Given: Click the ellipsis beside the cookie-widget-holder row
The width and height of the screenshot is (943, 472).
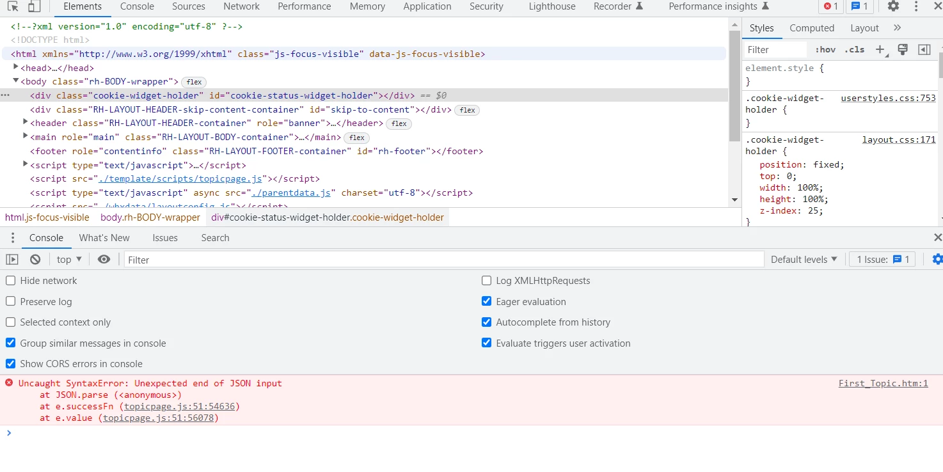Looking at the screenshot, I should 5,95.
